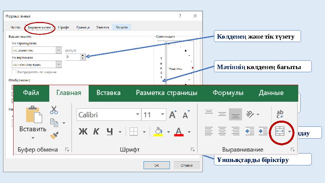Select the Защита tab in dialog
Image resolution: width=325 pixels, height=183 pixels.
click(122, 27)
